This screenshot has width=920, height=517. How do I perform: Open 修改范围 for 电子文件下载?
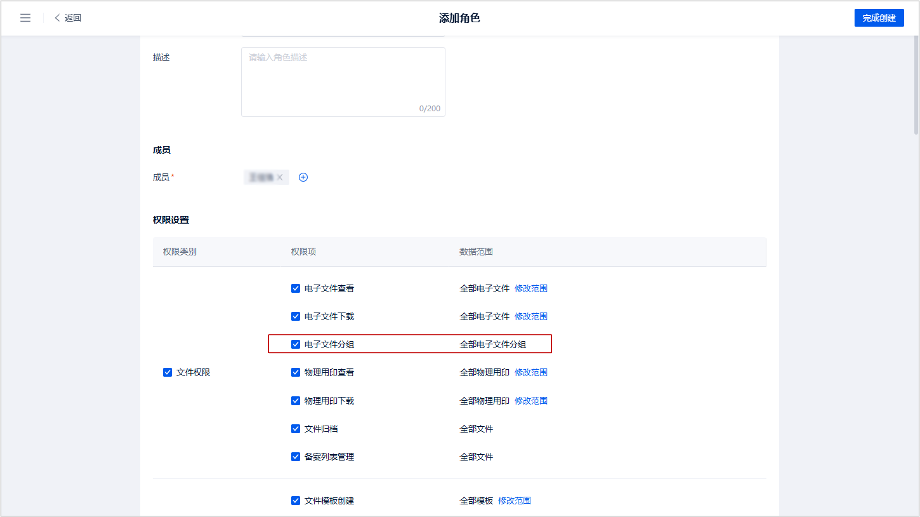point(531,316)
